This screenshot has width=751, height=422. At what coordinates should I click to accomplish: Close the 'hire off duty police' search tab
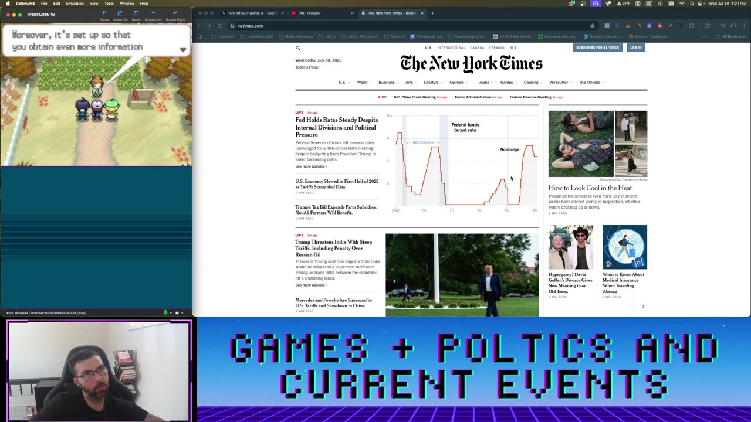coord(282,13)
